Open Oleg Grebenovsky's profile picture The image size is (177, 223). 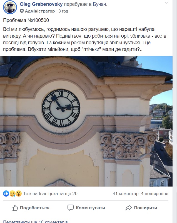pyautogui.click(x=10, y=8)
